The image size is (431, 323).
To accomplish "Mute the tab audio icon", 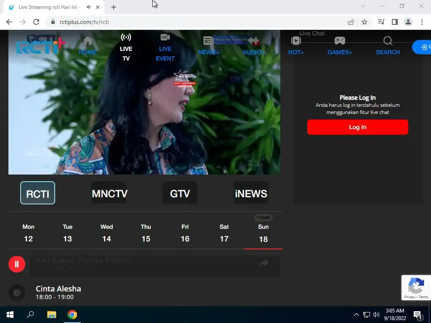I will 88,7.
